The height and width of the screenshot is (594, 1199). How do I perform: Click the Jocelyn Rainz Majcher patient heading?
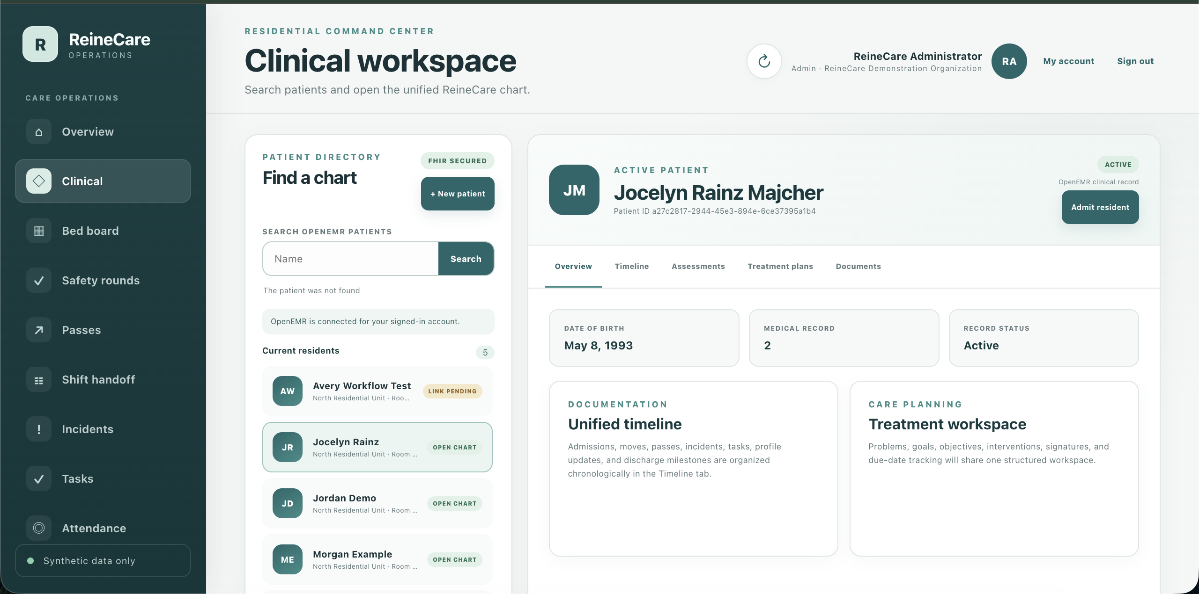(x=718, y=193)
